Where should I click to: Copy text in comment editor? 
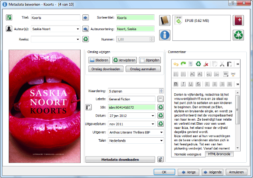[x=215, y=64]
